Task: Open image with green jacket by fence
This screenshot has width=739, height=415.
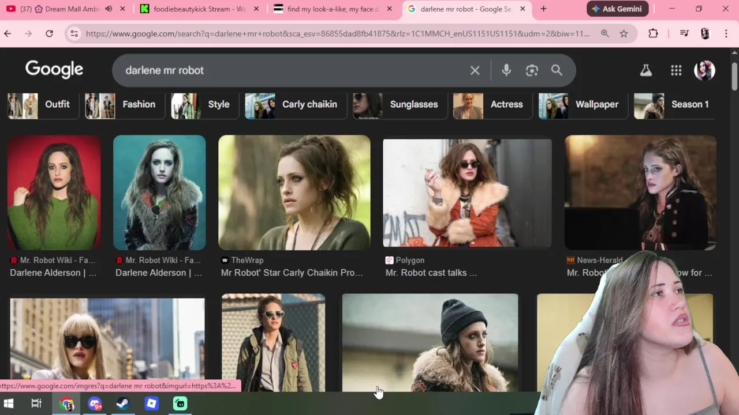Action: click(x=274, y=343)
